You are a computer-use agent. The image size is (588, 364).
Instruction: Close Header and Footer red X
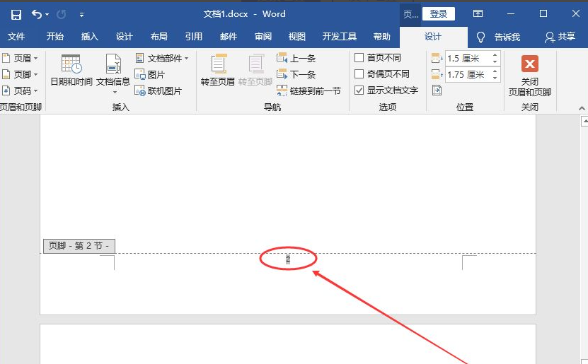(529, 64)
